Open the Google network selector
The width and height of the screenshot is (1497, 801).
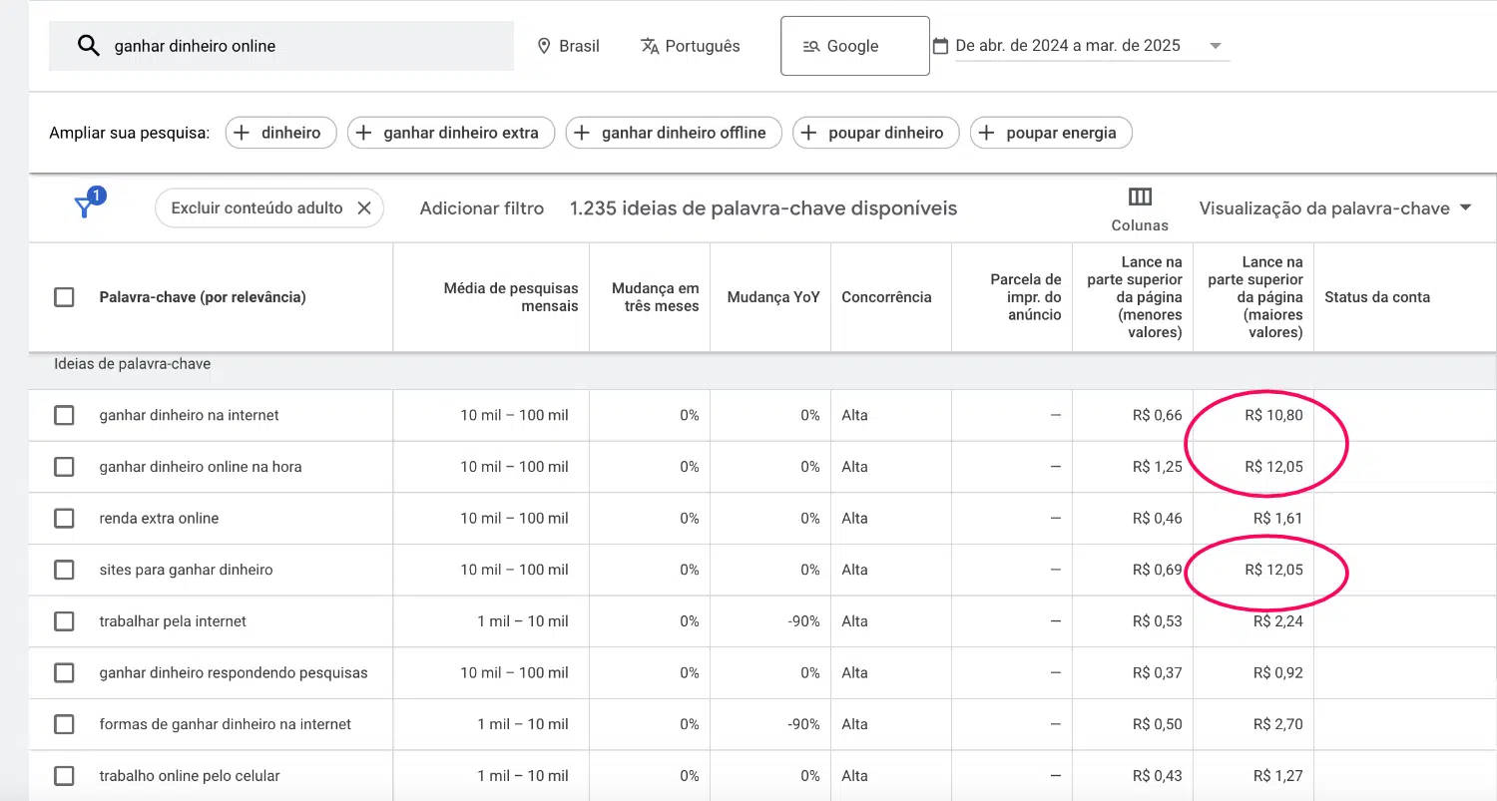coord(854,45)
